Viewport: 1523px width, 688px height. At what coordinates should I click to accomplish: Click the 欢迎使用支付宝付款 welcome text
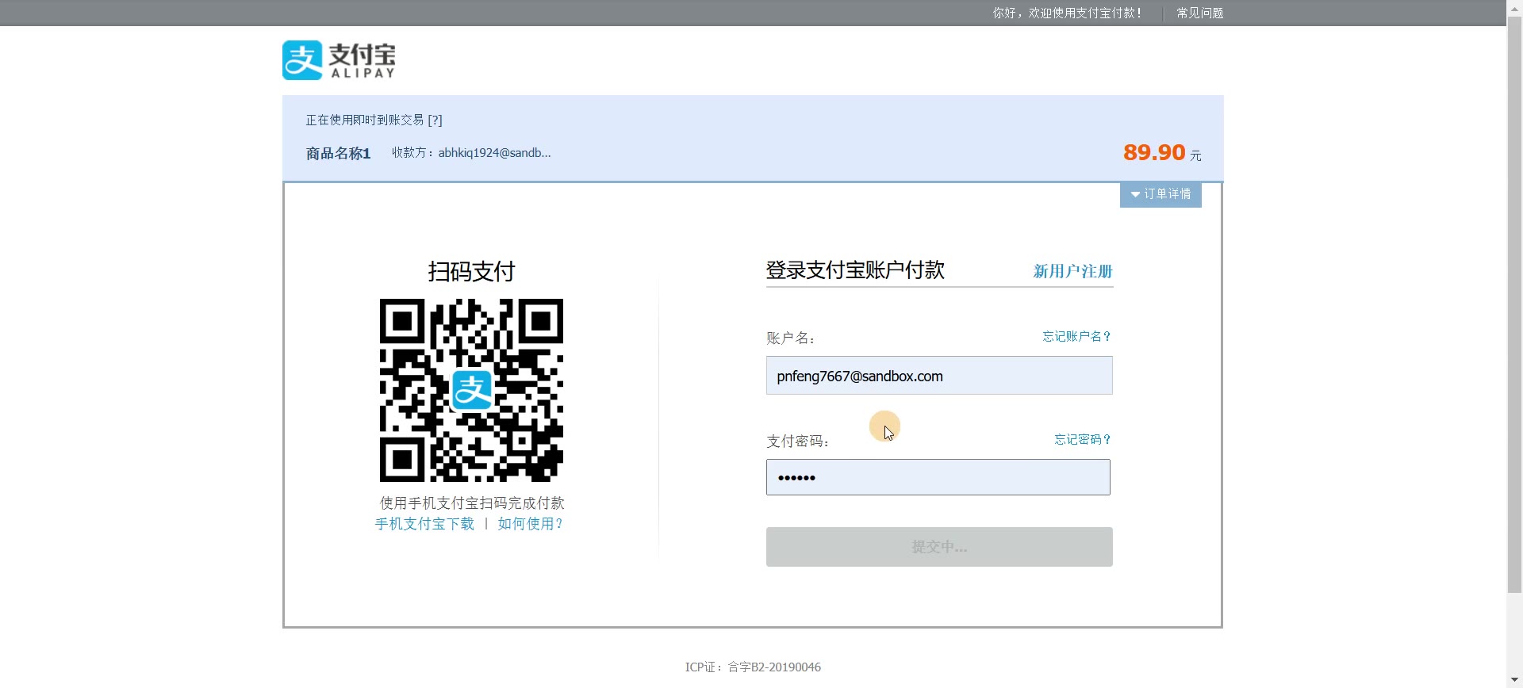click(x=1067, y=13)
